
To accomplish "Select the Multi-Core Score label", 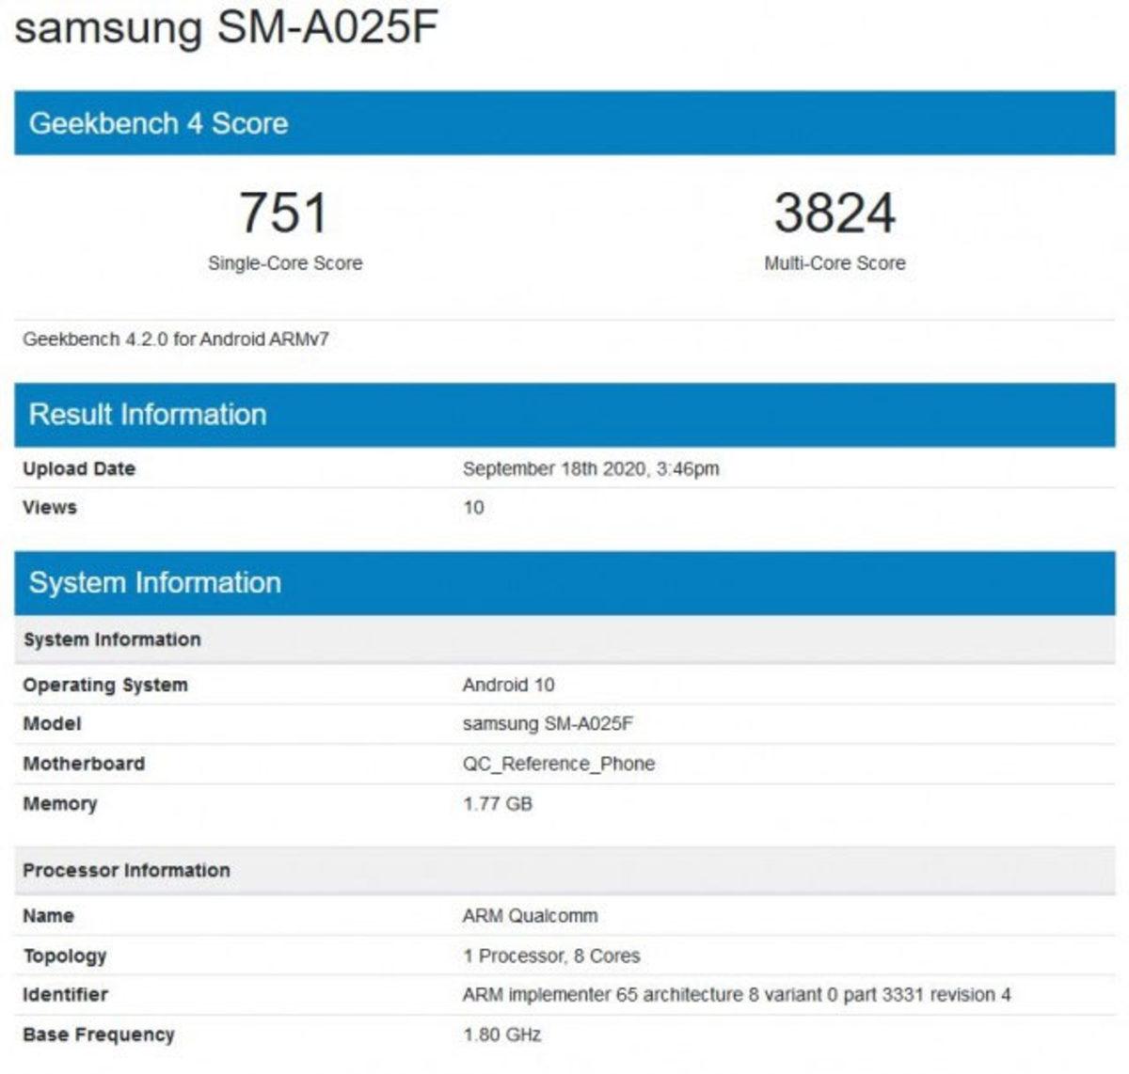I will 834,264.
